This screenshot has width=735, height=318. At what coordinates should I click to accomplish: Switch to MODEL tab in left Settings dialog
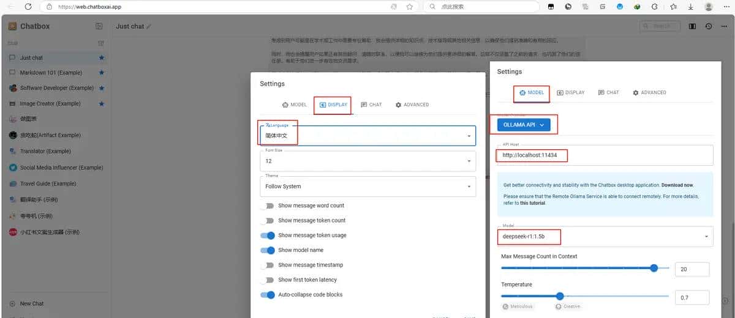pyautogui.click(x=295, y=105)
